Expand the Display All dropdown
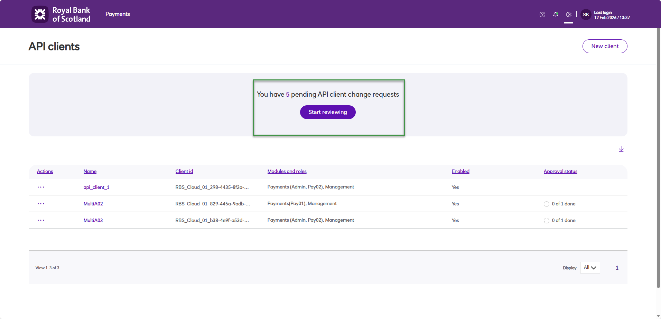The height and width of the screenshot is (319, 661). (x=590, y=268)
